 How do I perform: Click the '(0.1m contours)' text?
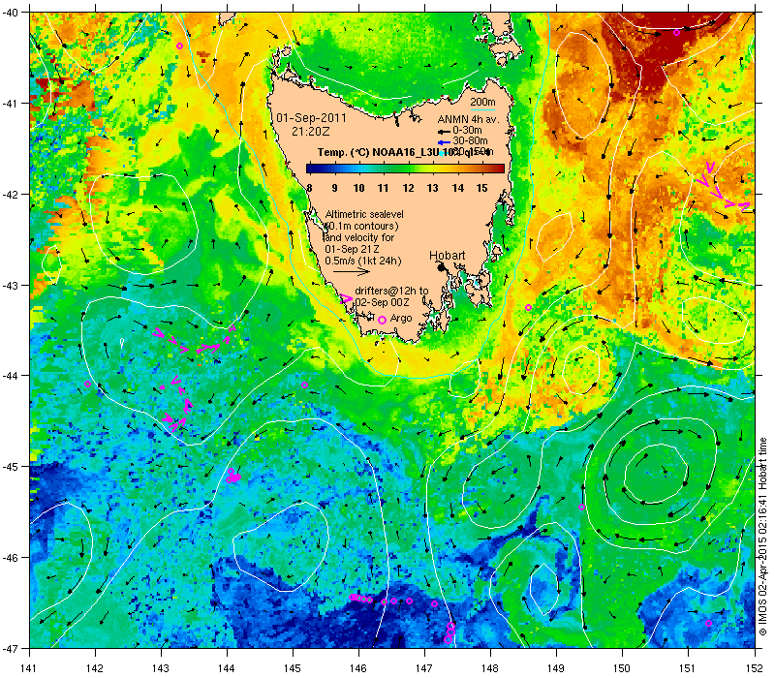tap(361, 226)
